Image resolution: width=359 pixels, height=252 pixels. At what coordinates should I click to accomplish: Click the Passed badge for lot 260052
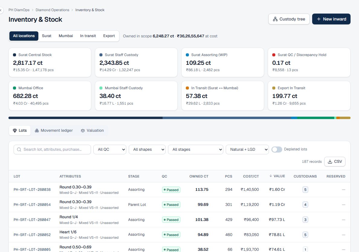click(171, 235)
